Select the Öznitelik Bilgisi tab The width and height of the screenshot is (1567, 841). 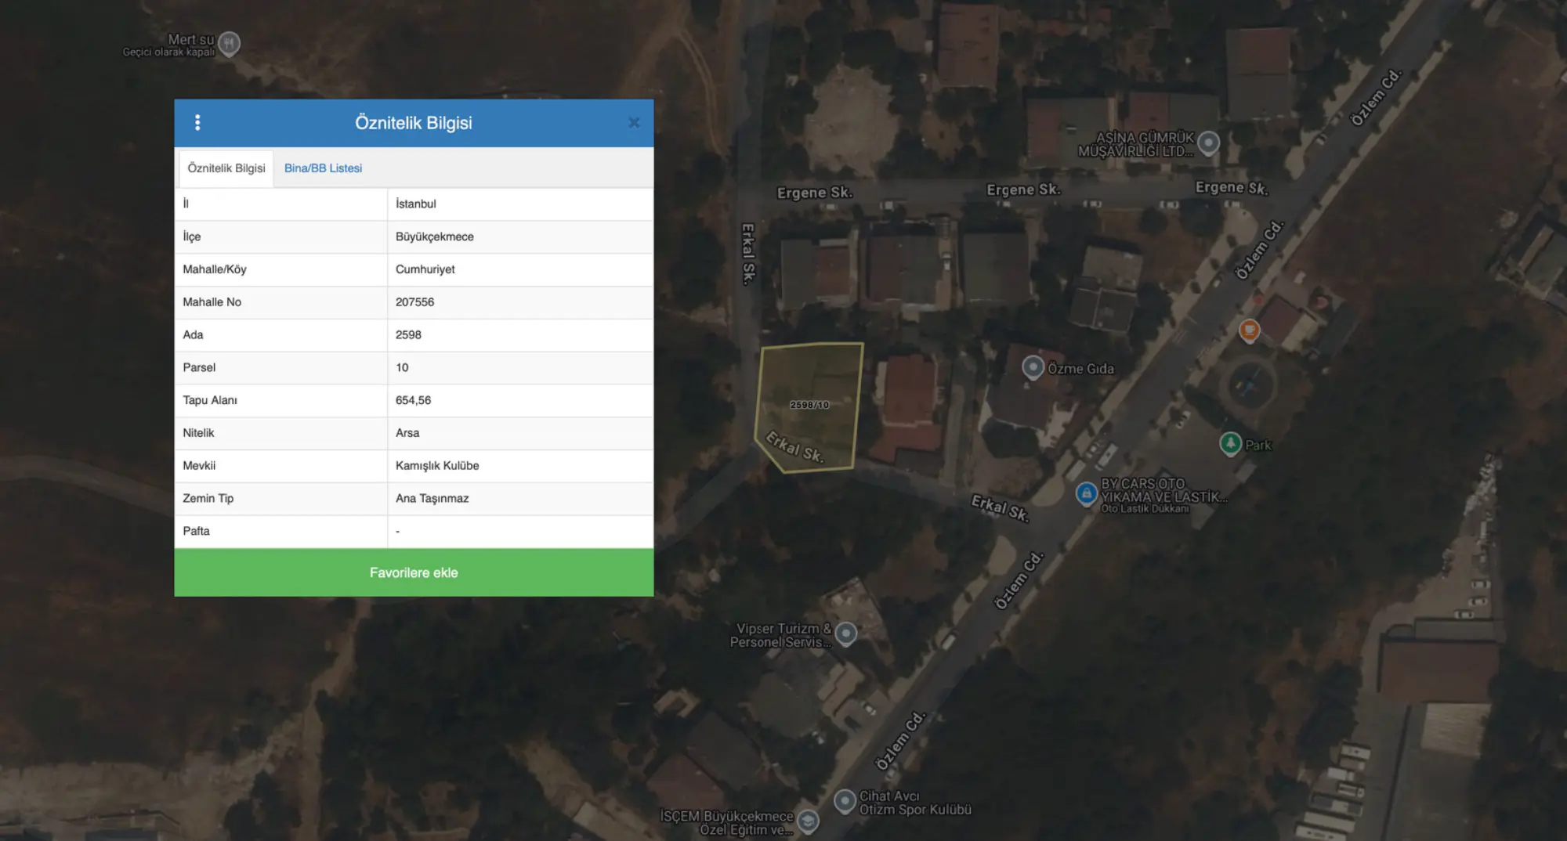[226, 168]
